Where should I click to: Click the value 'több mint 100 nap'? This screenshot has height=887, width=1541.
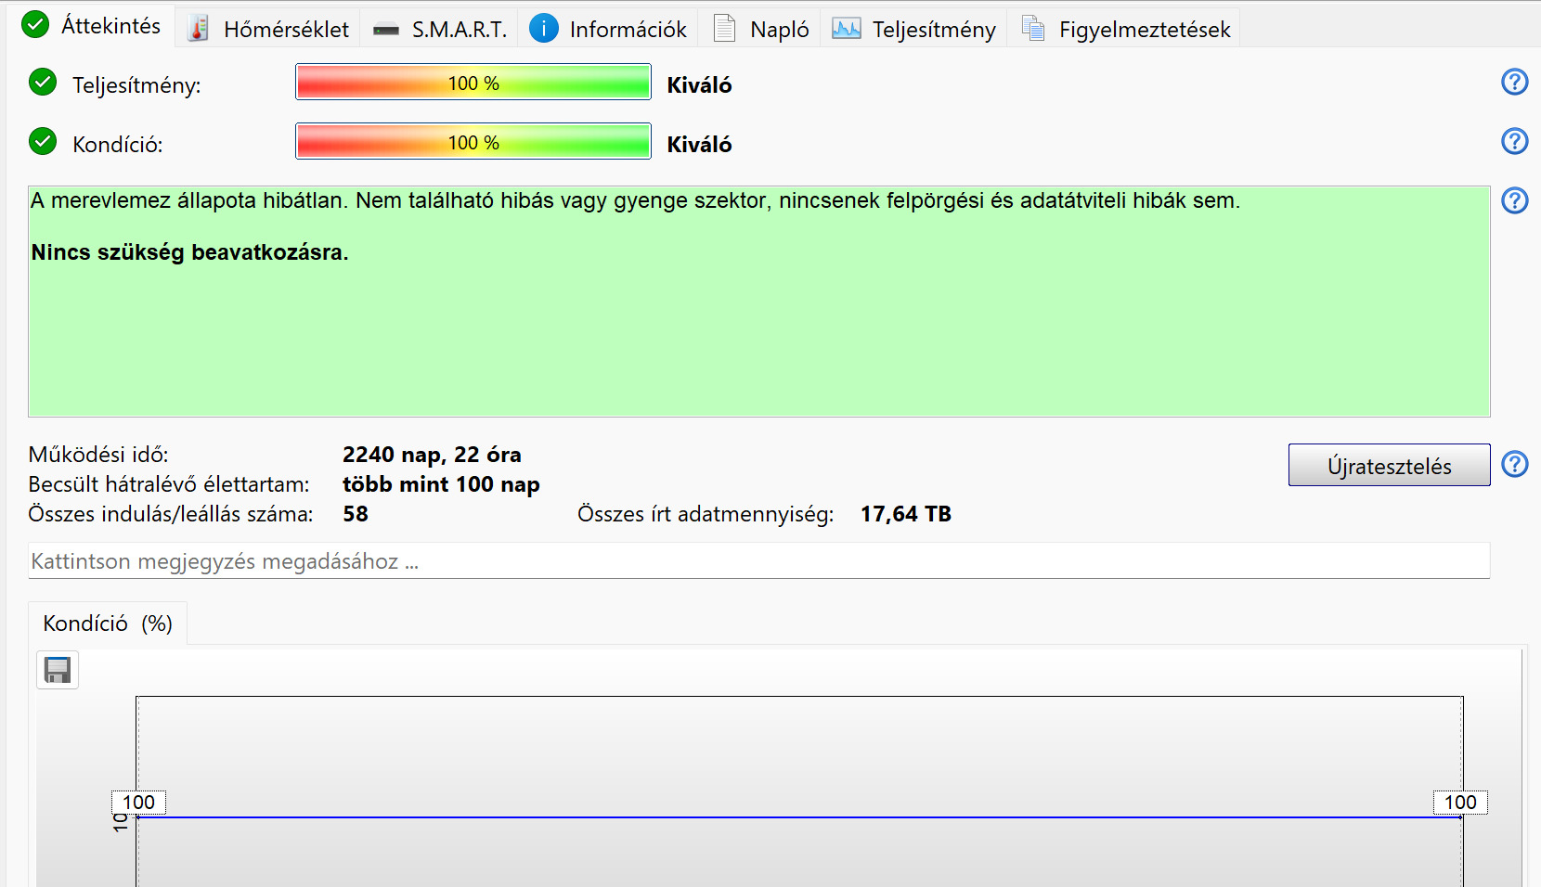441,484
